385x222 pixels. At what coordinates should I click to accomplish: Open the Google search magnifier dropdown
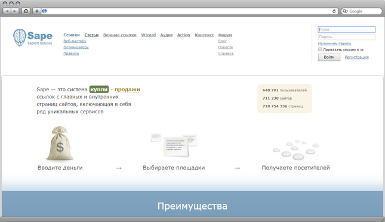pos(345,11)
